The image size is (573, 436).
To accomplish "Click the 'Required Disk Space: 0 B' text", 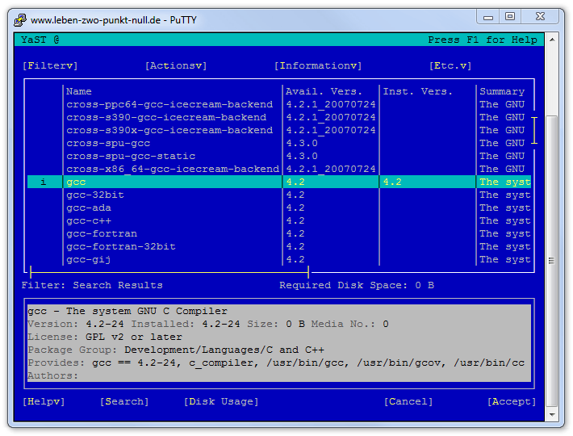I will tap(357, 286).
